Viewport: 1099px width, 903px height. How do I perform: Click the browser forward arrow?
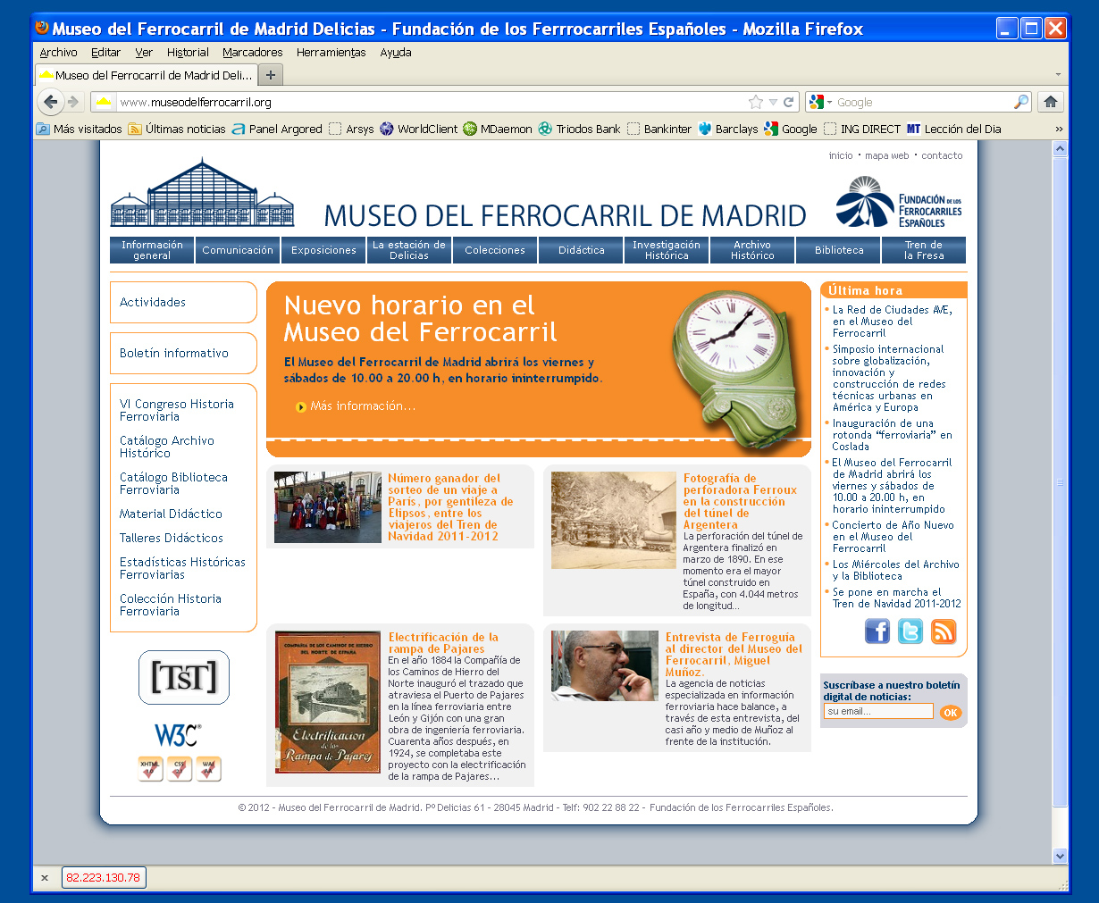[74, 102]
